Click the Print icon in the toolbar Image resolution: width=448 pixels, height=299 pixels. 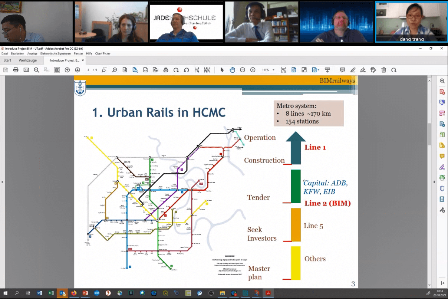(16, 70)
